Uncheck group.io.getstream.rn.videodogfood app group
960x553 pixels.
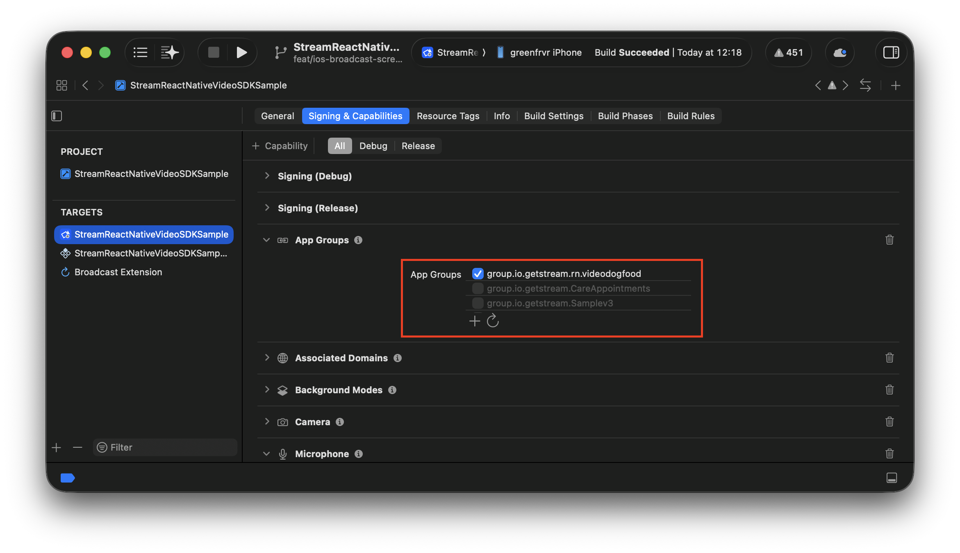[478, 274]
